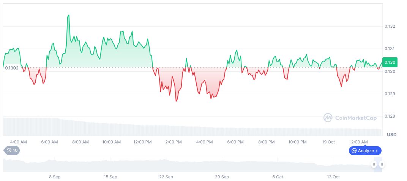Click the 0.1302 opening price label
The width and height of the screenshot is (407, 181).
(12, 68)
